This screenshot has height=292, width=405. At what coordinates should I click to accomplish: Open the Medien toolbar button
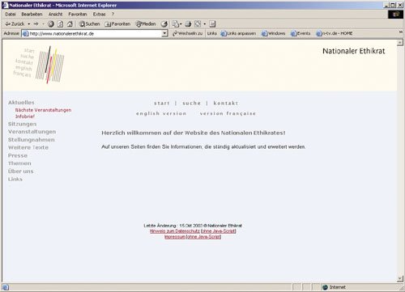(146, 24)
